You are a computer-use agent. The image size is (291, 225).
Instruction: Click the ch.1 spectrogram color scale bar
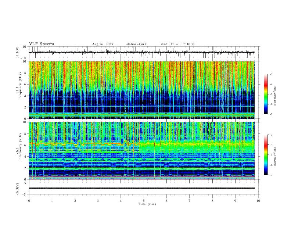coord(266,94)
